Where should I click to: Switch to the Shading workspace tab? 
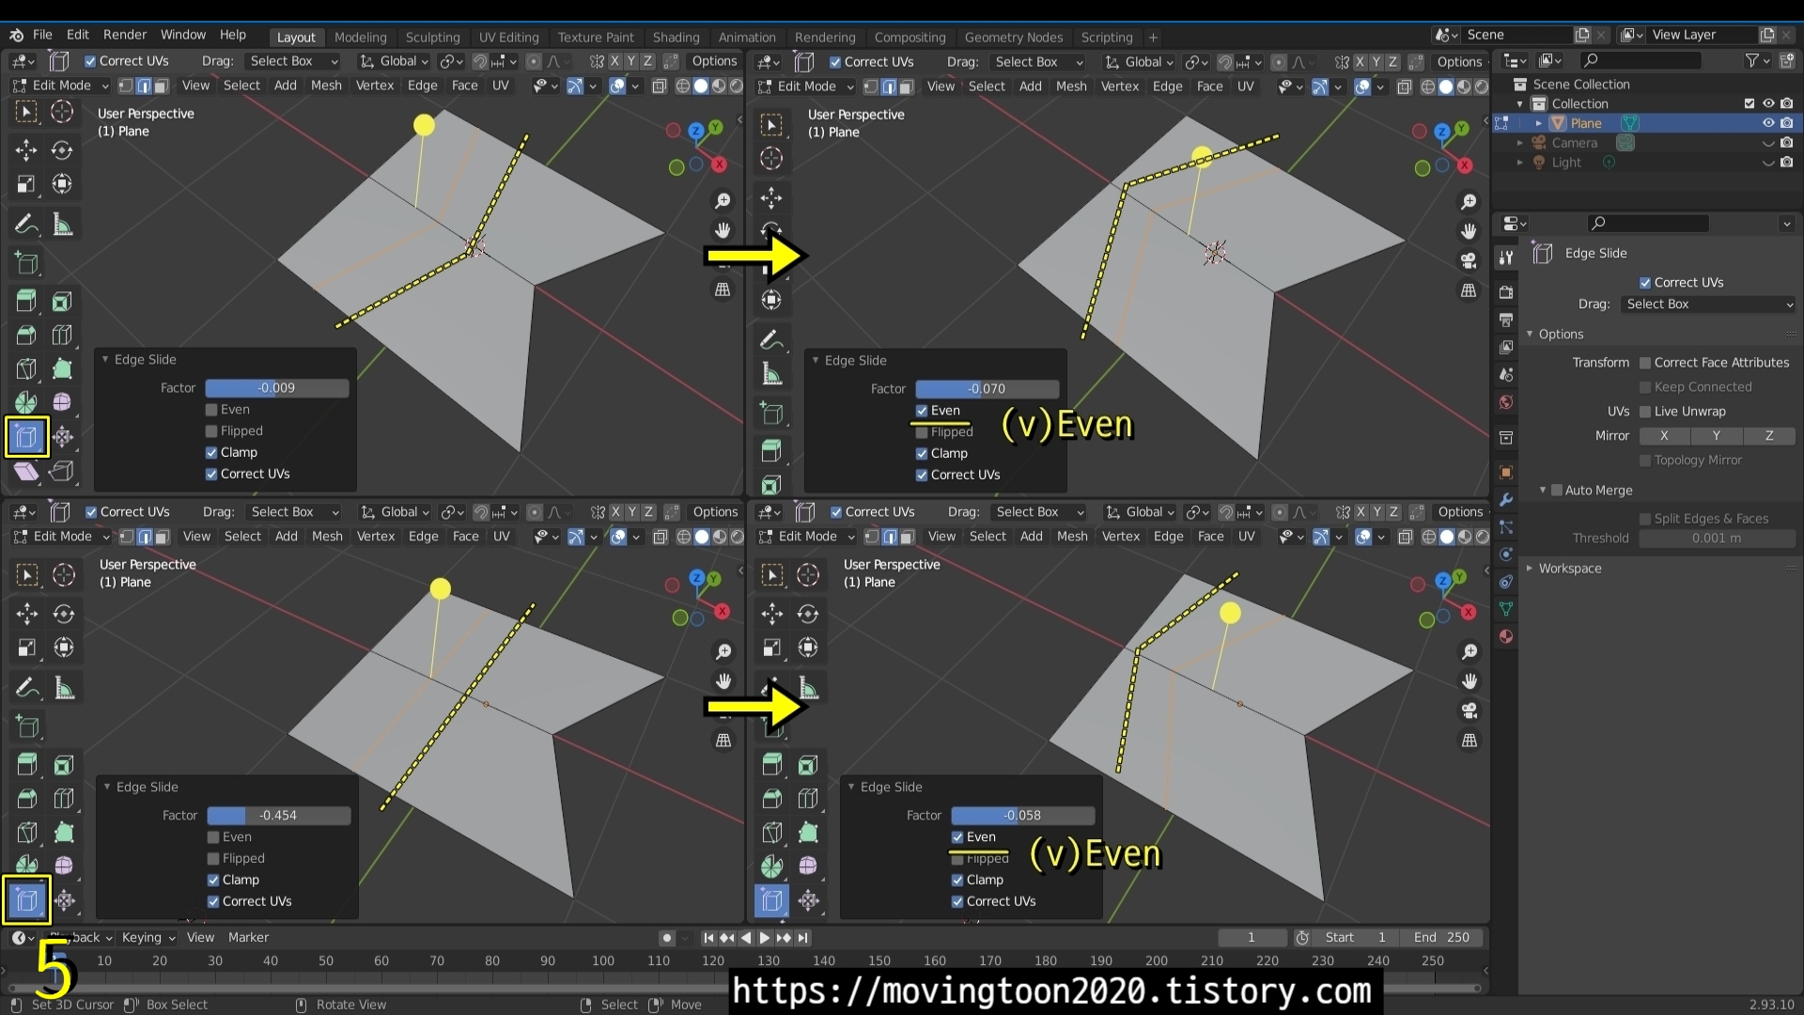click(x=676, y=38)
